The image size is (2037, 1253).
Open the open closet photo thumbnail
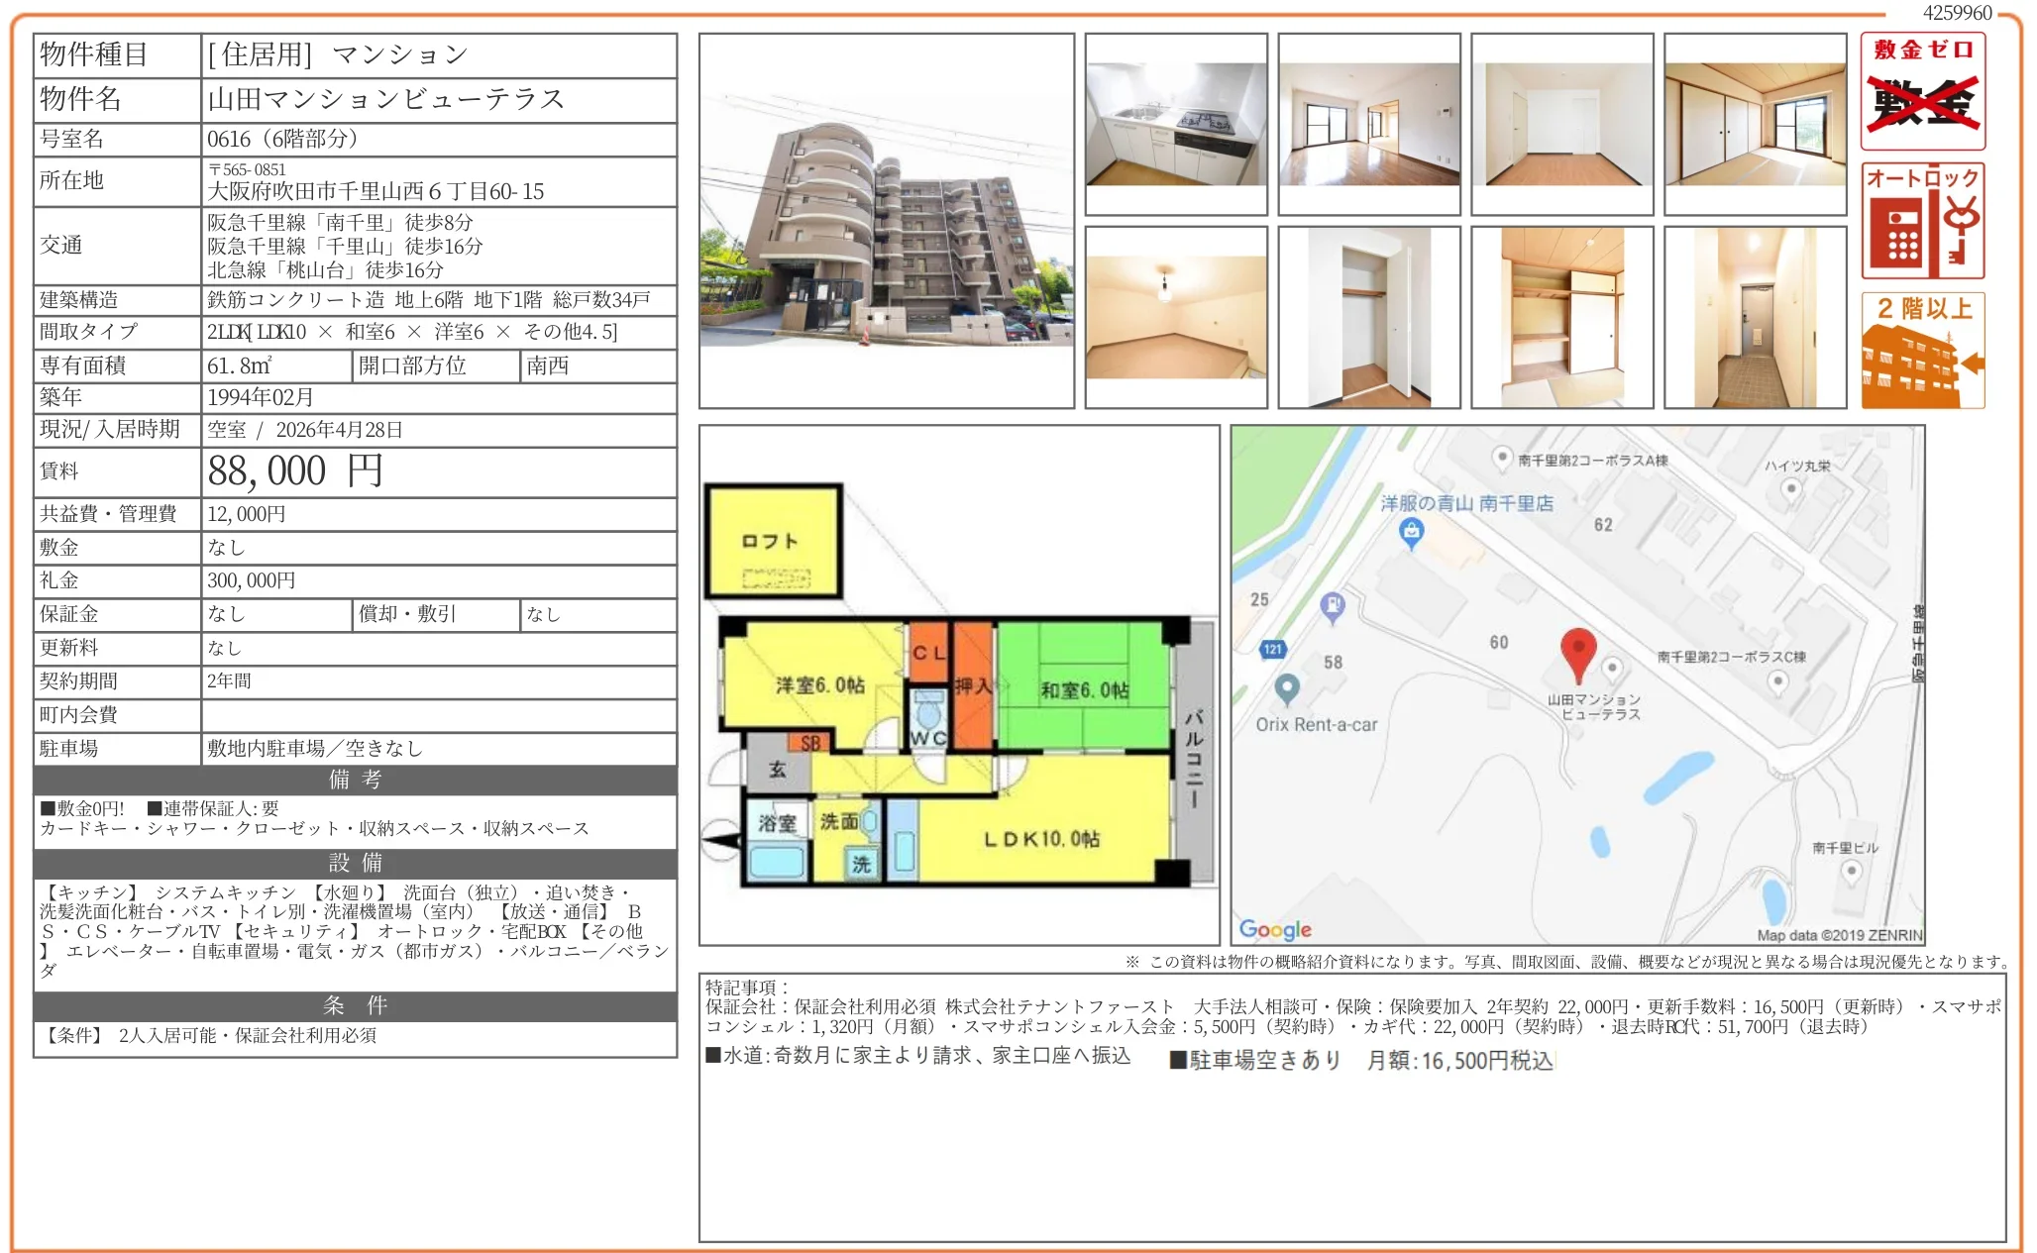coord(1368,317)
